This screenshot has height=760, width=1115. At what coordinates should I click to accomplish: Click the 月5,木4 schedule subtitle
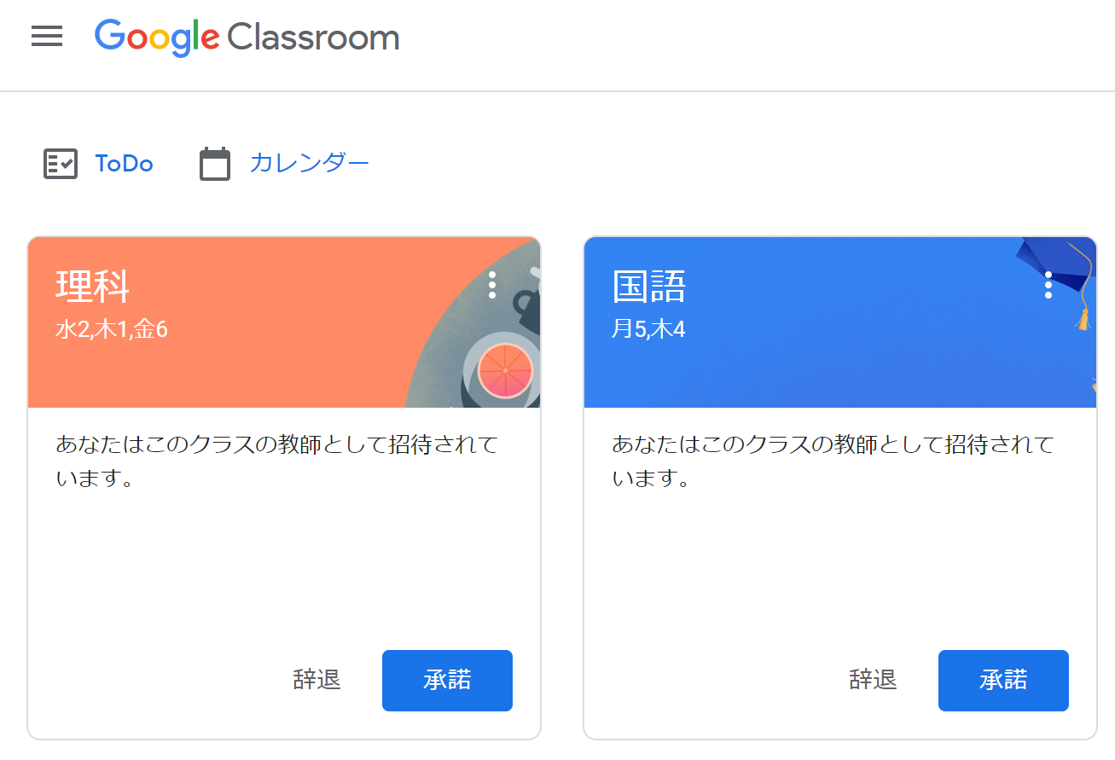[x=648, y=329]
